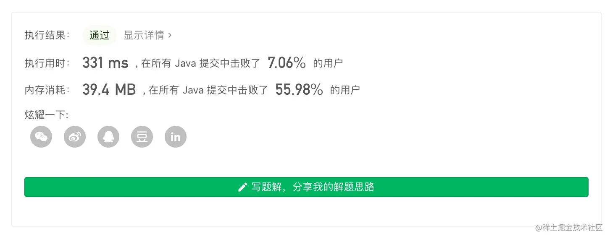Share result via Weibo icon
This screenshot has height=239, width=610.
[x=75, y=137]
